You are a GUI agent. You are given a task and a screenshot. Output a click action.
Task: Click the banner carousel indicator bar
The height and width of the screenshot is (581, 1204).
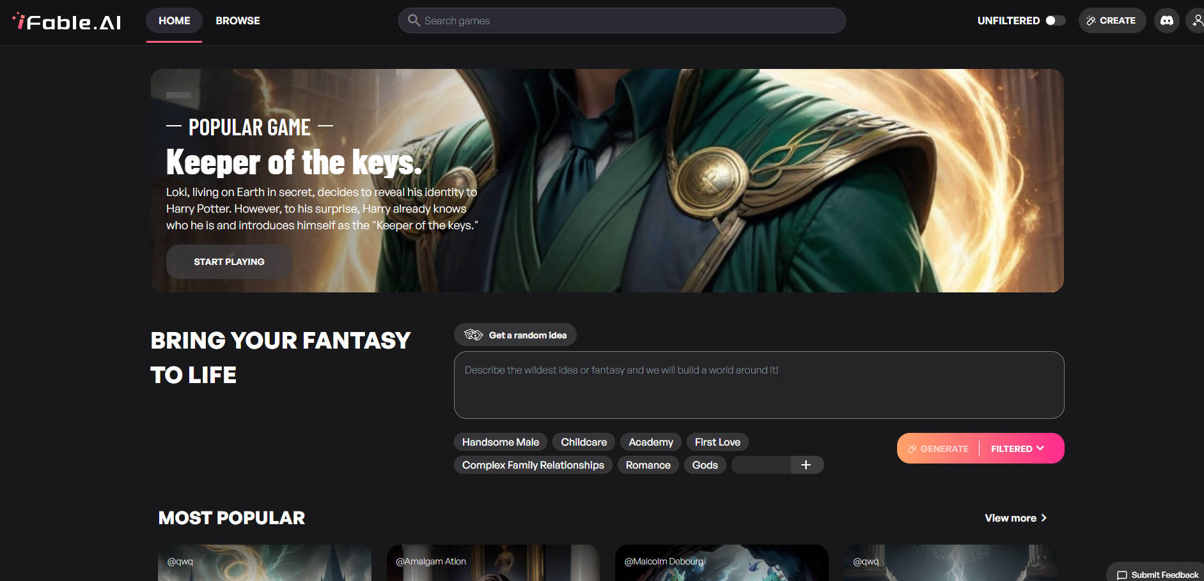[178, 95]
